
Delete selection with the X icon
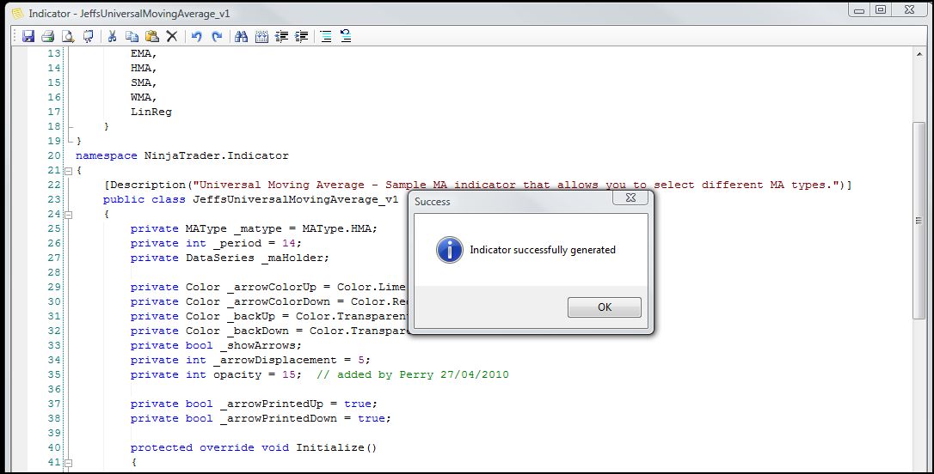171,36
